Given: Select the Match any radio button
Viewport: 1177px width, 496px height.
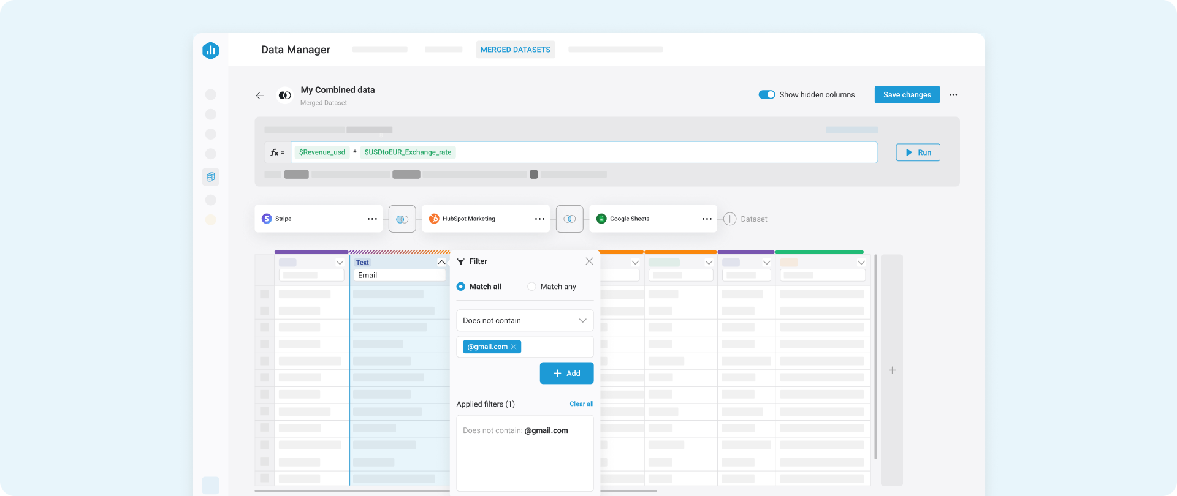Looking at the screenshot, I should 531,287.
